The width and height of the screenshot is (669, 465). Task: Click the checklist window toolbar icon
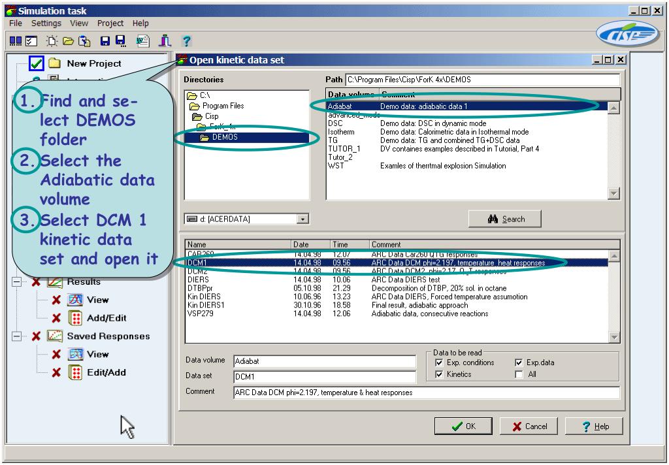[x=31, y=41]
